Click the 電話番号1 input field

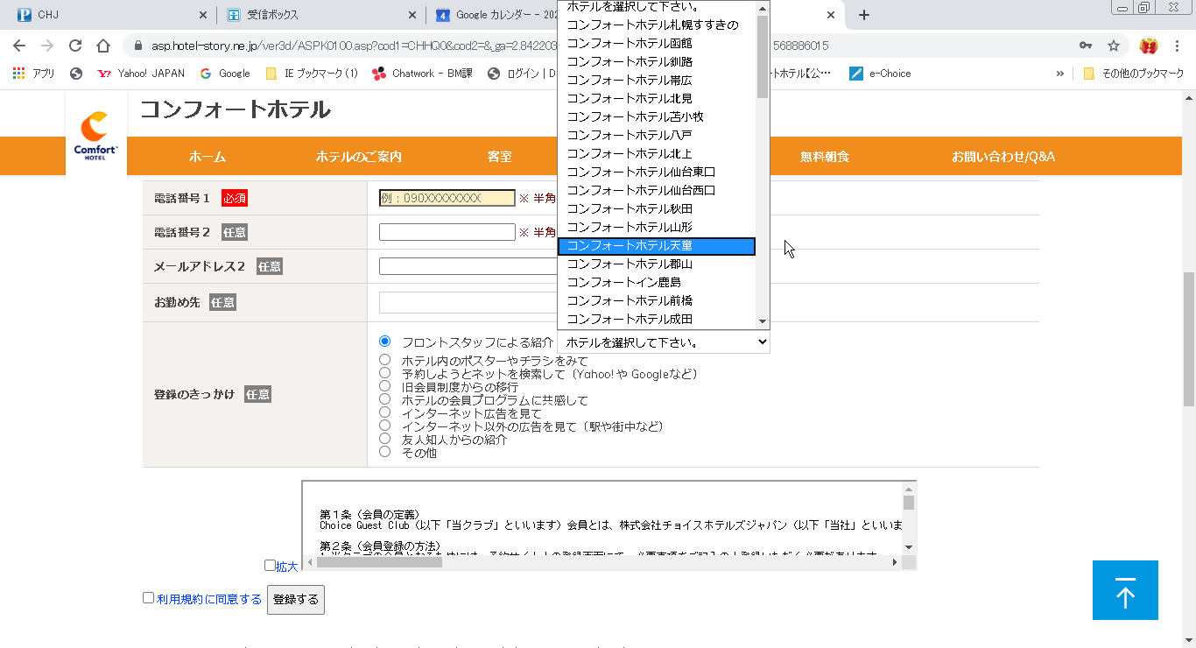pyautogui.click(x=447, y=198)
